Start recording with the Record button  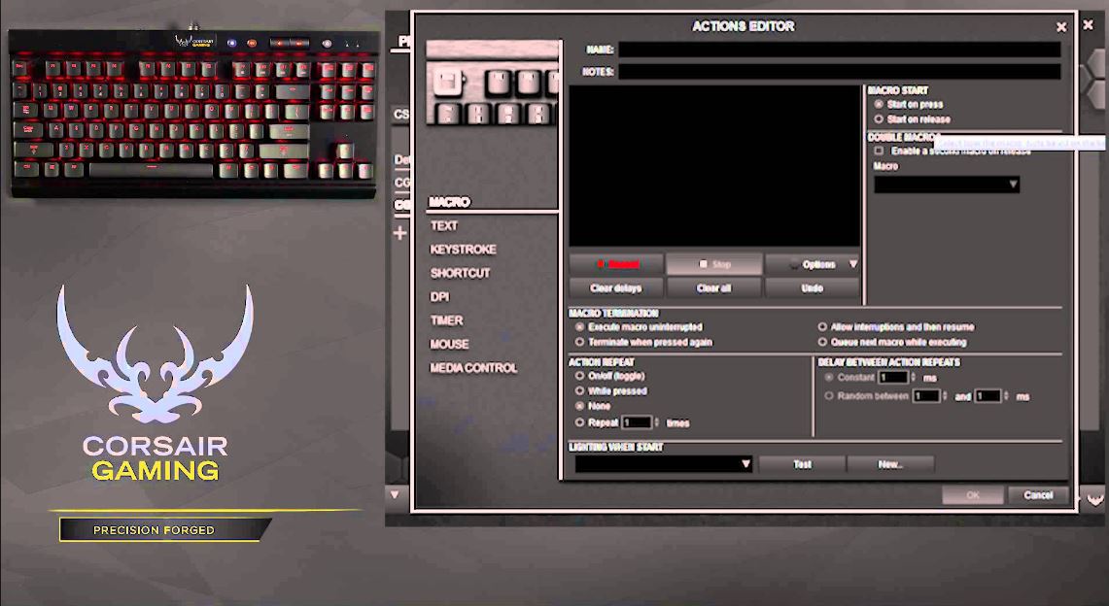click(616, 264)
